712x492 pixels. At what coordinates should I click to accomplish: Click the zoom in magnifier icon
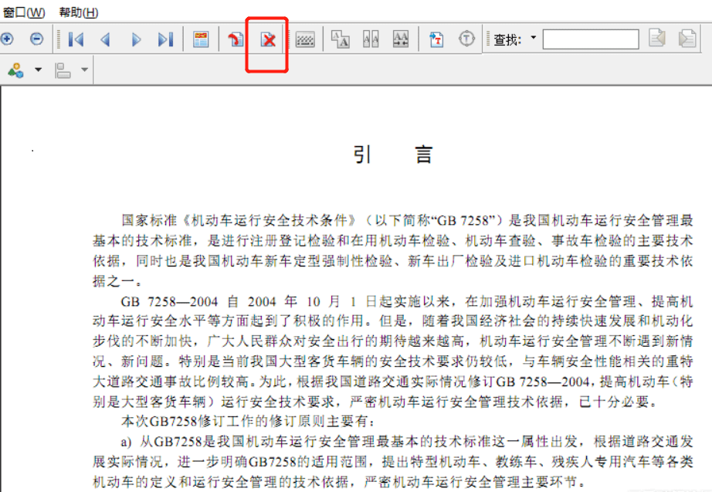pyautogui.click(x=7, y=39)
